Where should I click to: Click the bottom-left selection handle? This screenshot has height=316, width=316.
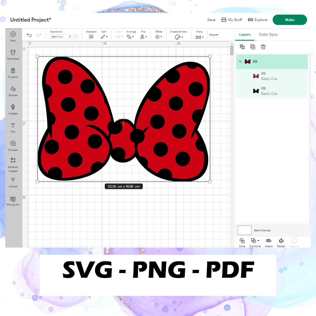(x=37, y=181)
